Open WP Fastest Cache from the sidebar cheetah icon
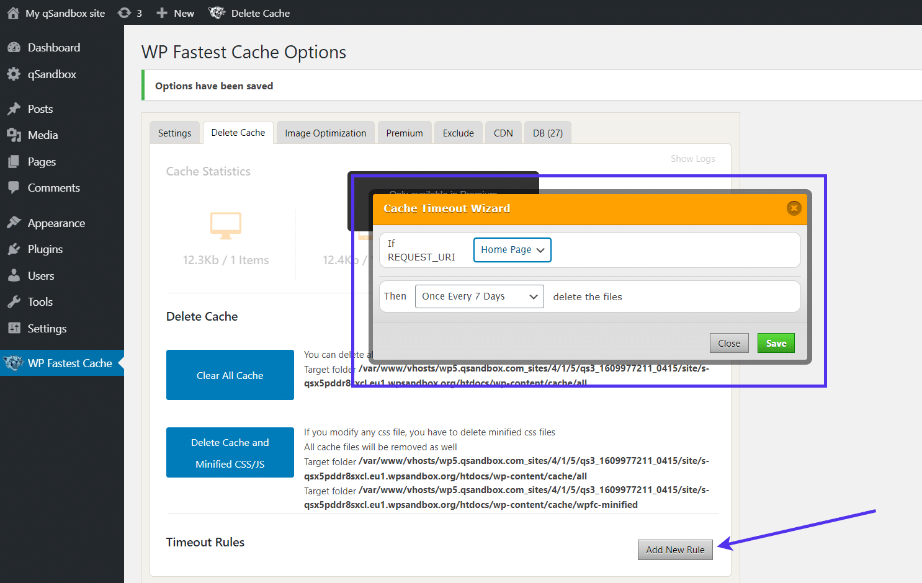 13,363
